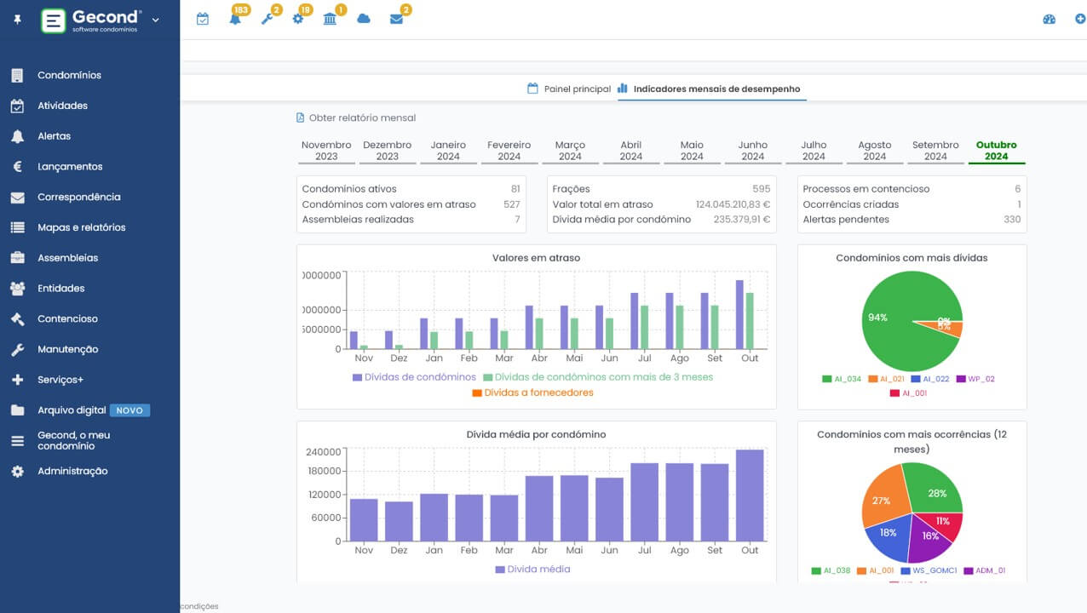Click the calendar activities icon in the toolbar

[202, 18]
